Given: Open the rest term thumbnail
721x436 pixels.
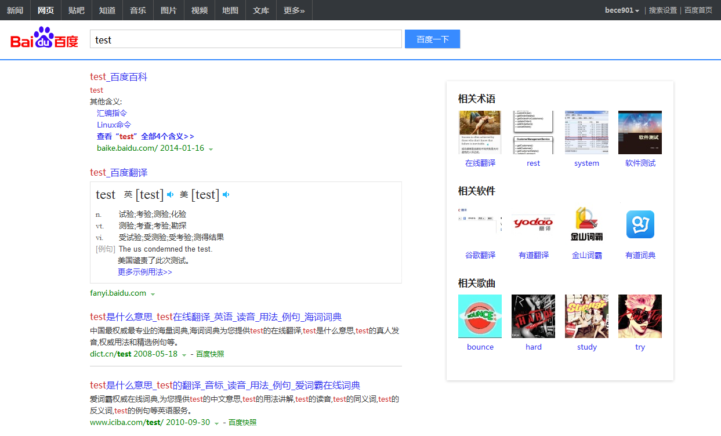Looking at the screenshot, I should [533, 132].
